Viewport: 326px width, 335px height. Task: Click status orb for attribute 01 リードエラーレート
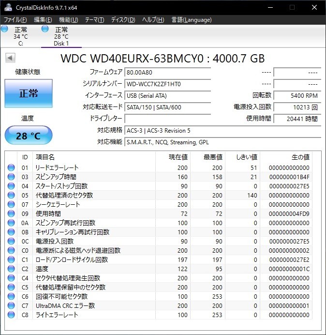coord(11,167)
